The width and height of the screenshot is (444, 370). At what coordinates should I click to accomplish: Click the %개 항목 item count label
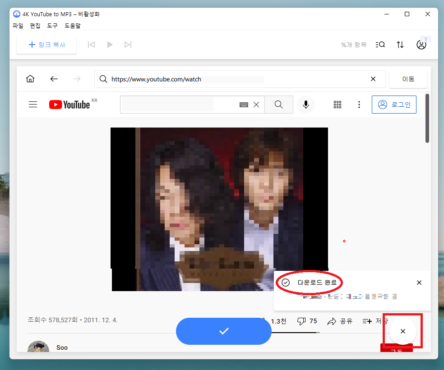coord(354,45)
